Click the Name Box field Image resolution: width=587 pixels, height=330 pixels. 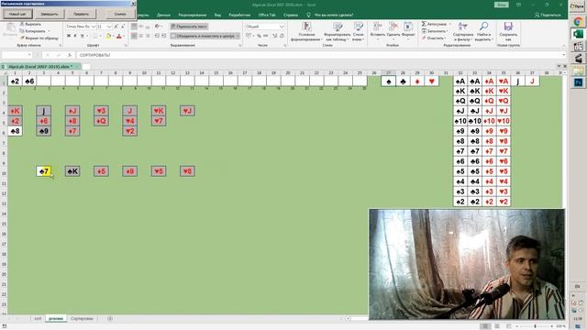[x=17, y=55]
